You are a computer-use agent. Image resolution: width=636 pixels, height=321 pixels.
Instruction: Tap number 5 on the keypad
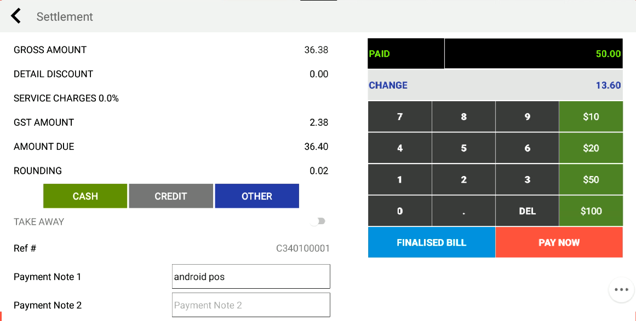click(463, 148)
